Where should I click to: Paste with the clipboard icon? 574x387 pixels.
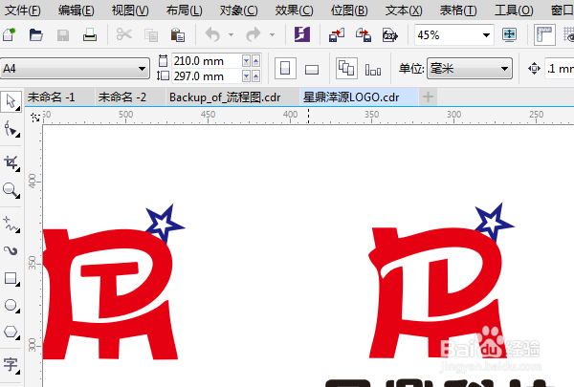(178, 35)
